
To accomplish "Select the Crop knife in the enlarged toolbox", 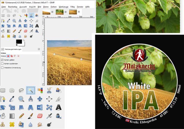I will 58,99.
